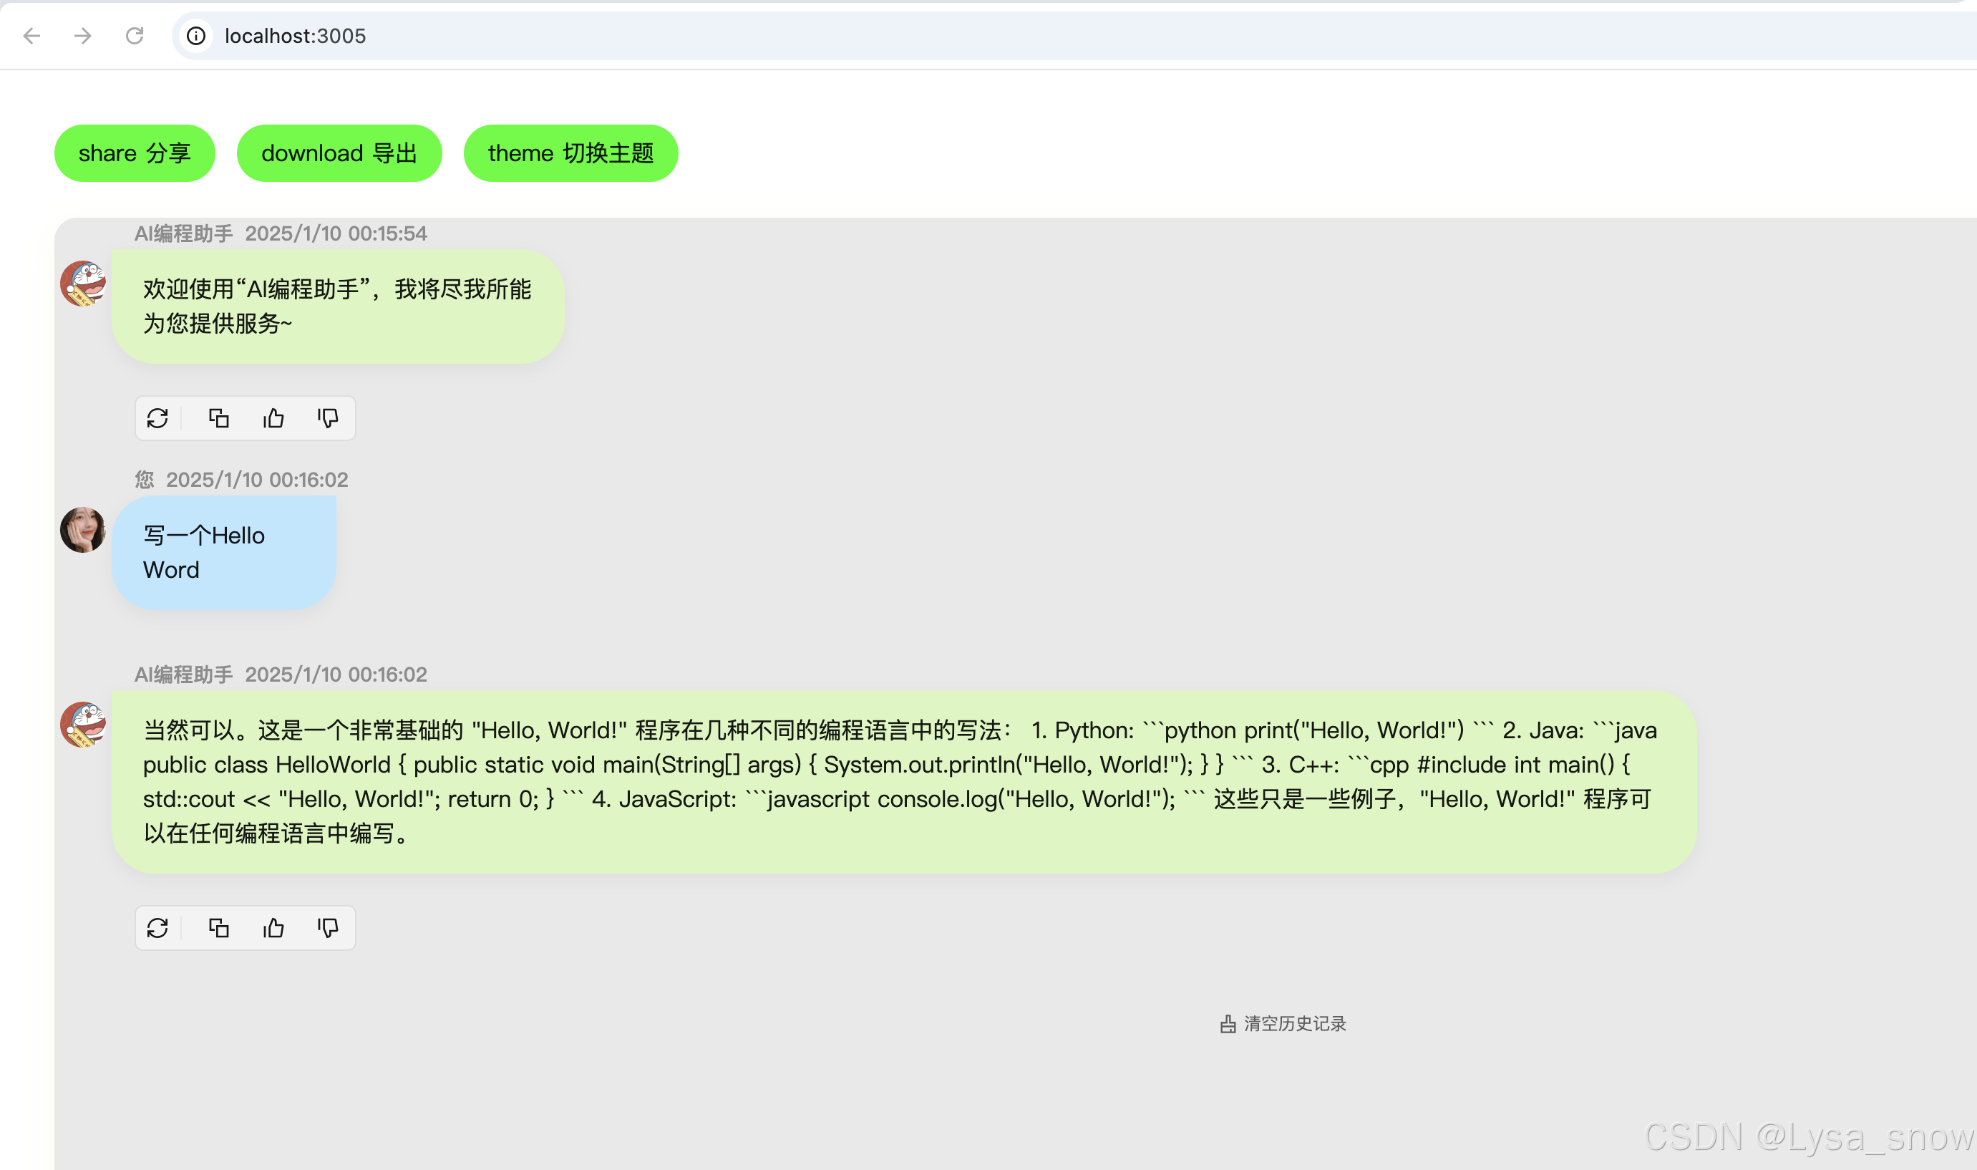Image resolution: width=1977 pixels, height=1170 pixels.
Task: Switch theme with 切换主题 button
Action: tap(570, 153)
